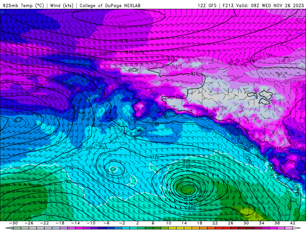Click the 630 contour label near the low
The height and width of the screenshot is (230, 306).
pyautogui.click(x=189, y=204)
